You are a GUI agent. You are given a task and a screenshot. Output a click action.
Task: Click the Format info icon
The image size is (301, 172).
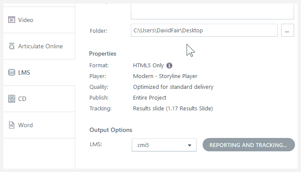click(169, 66)
